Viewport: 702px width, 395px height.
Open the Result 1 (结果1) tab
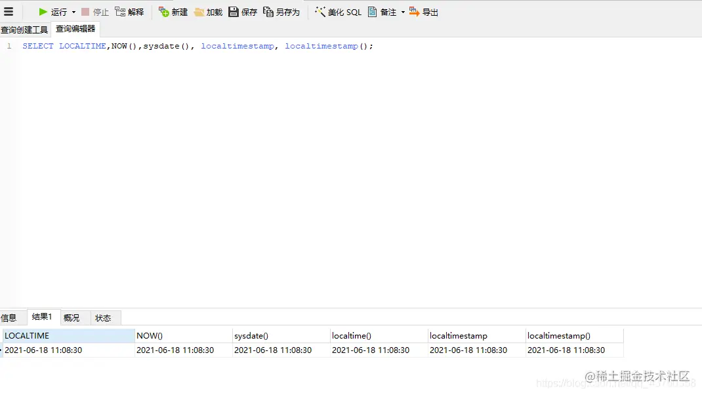(42, 317)
